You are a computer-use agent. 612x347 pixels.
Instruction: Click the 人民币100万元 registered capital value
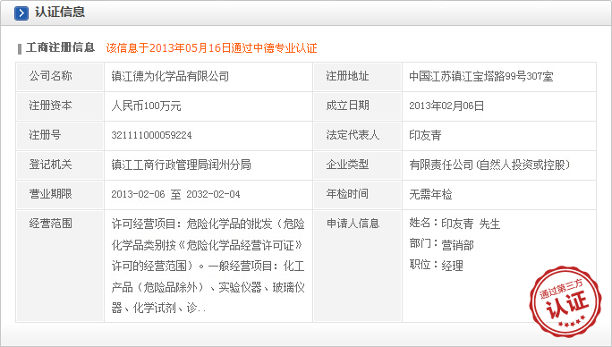[147, 106]
